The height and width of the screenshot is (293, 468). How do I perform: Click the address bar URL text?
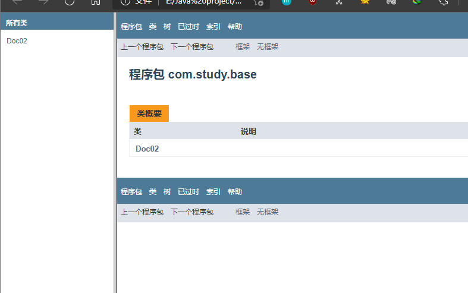click(x=203, y=2)
